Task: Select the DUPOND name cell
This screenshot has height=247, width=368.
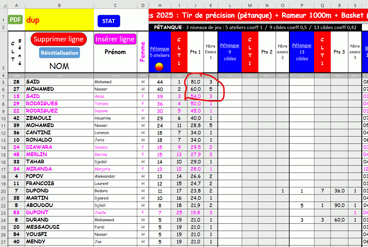Action: click(59, 191)
